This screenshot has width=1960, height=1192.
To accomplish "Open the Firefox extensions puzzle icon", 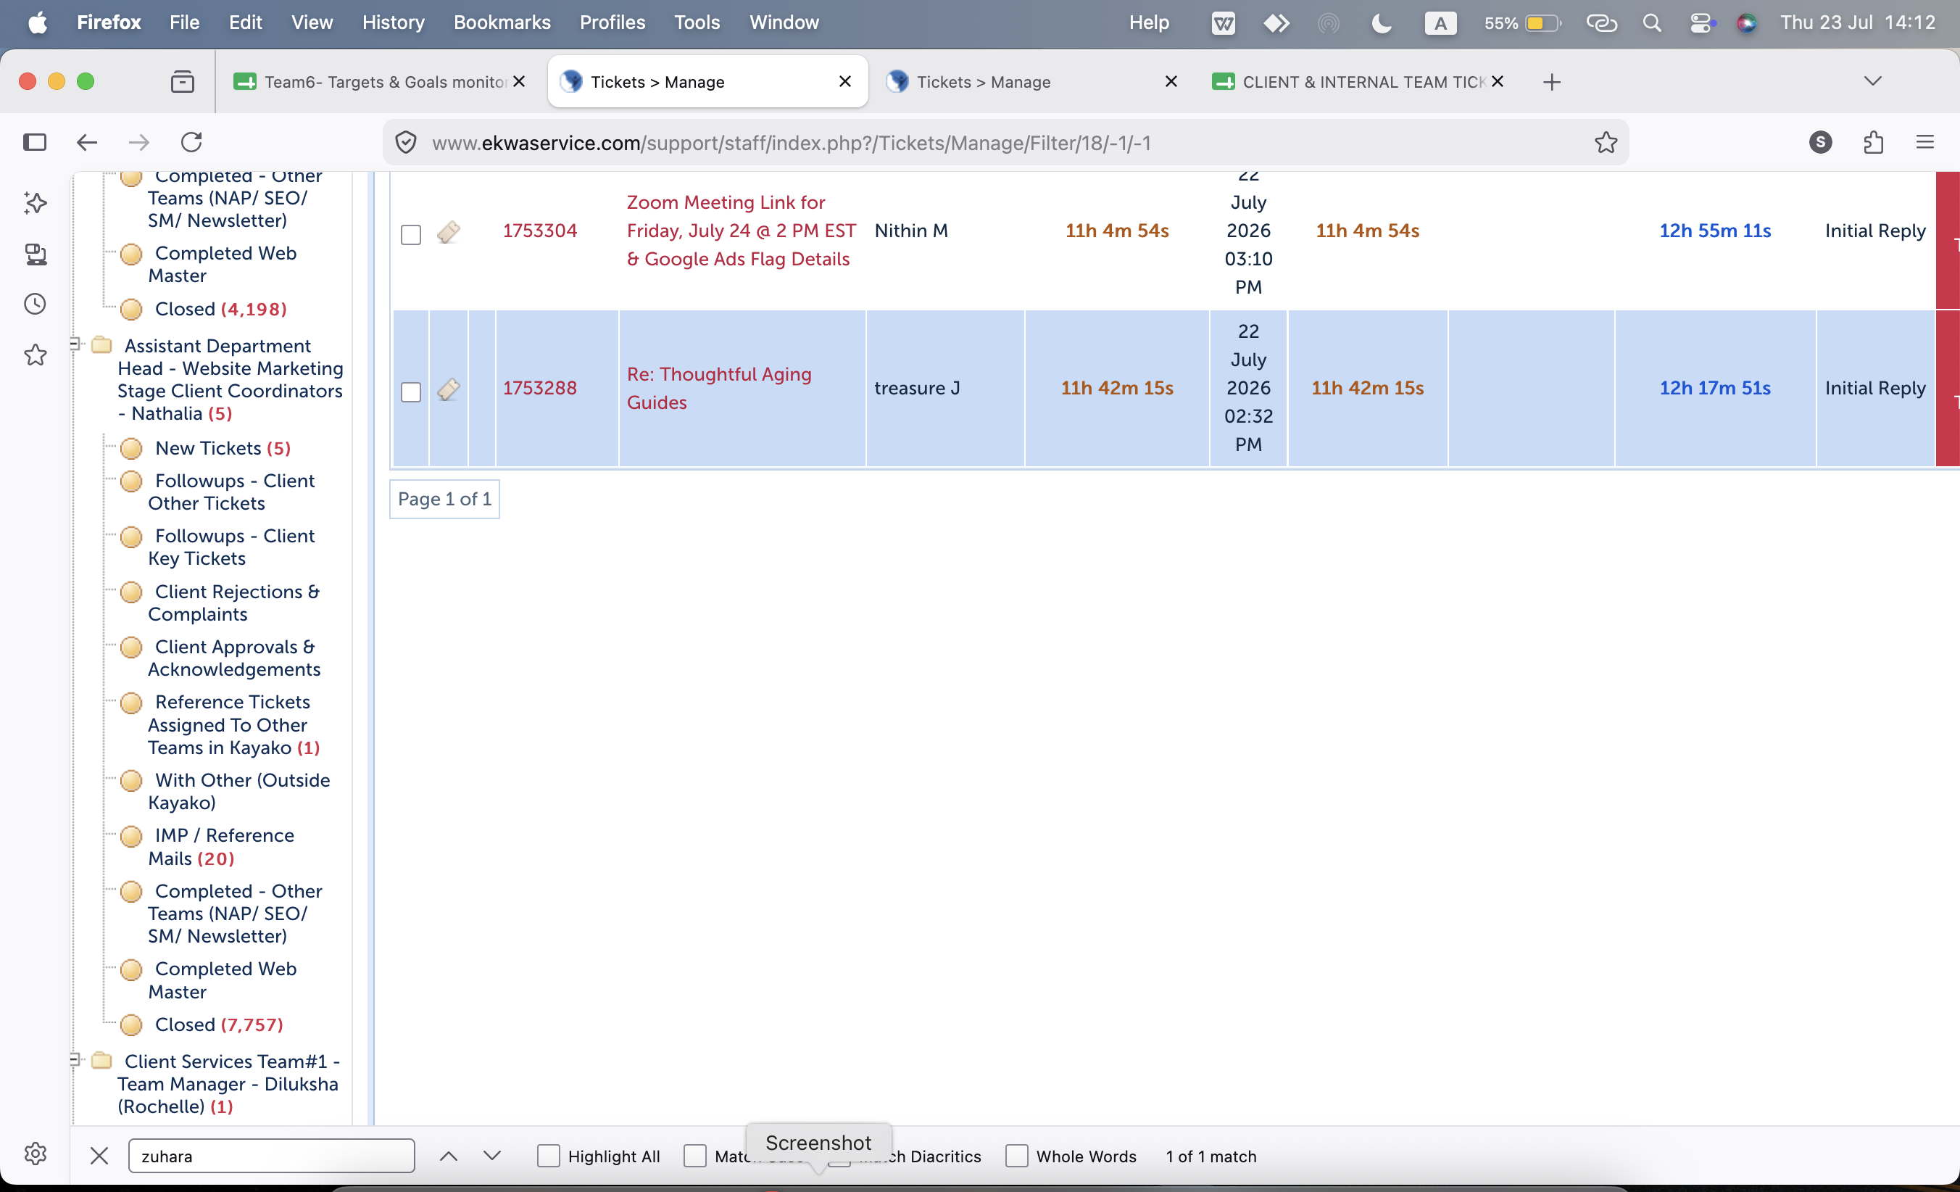I will tap(1873, 142).
